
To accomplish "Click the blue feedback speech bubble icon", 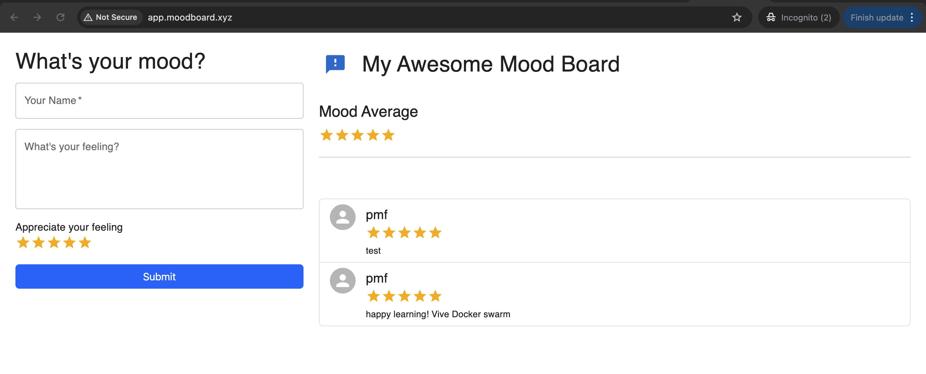I will (x=335, y=64).
